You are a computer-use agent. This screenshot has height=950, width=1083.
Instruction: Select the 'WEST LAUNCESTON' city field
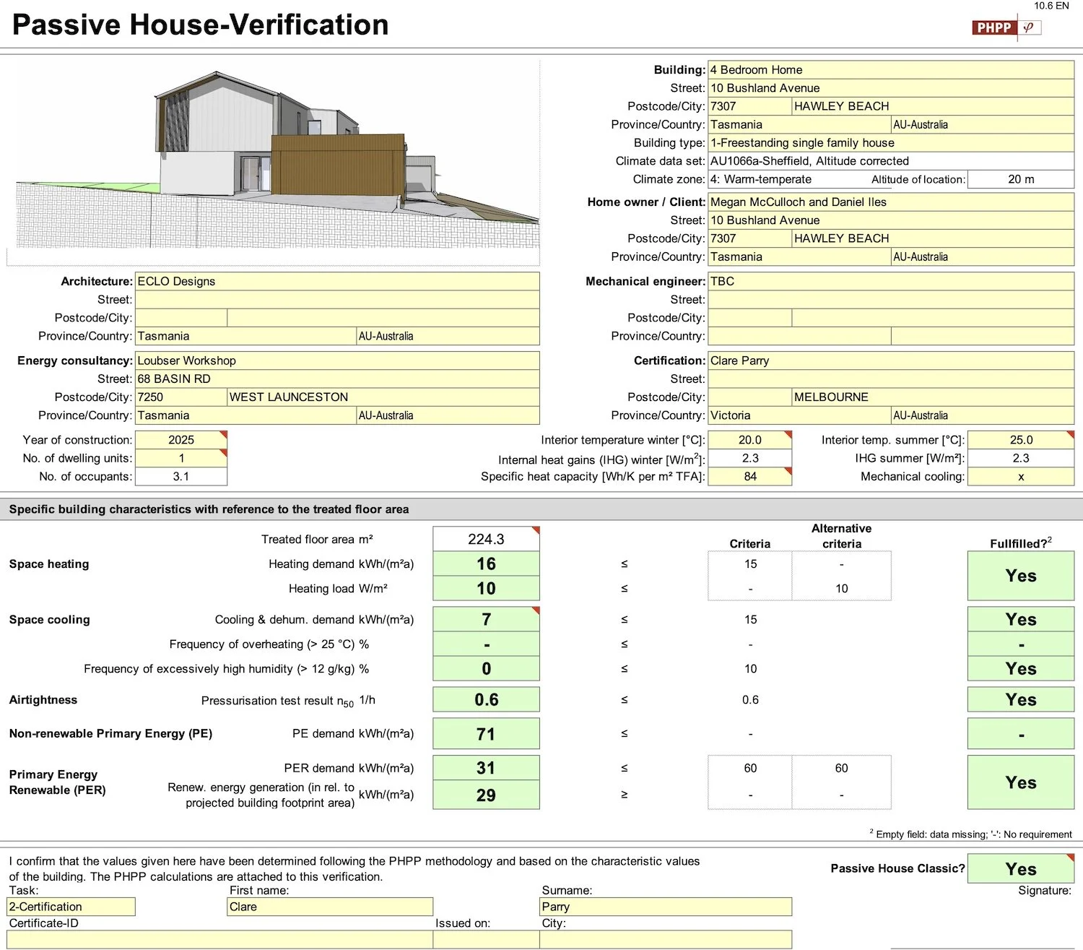click(x=383, y=397)
